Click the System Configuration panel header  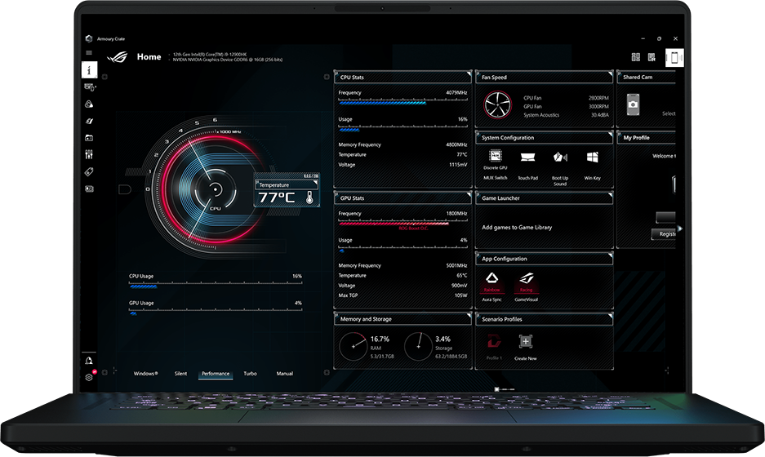(544, 138)
